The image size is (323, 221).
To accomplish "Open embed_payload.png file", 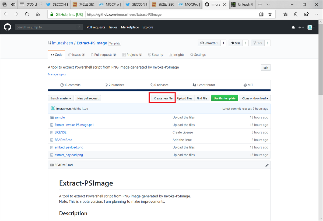I will tap(69, 147).
